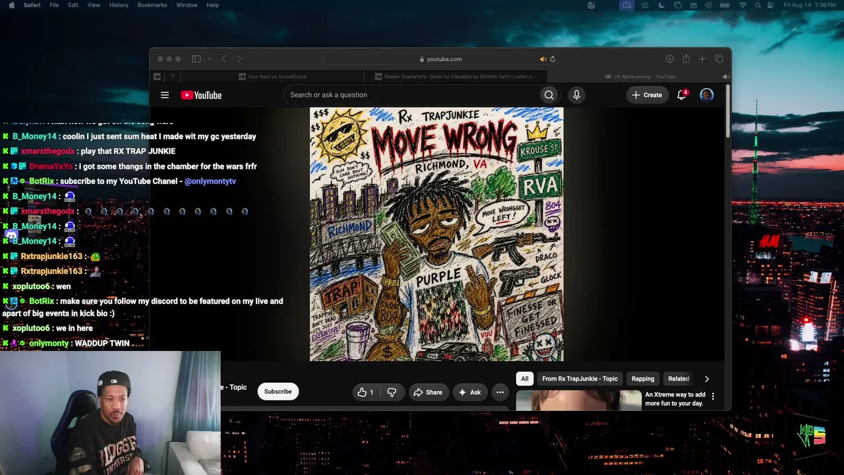This screenshot has height=475, width=844.
Task: Like the Move Wrong video
Action: pyautogui.click(x=365, y=393)
